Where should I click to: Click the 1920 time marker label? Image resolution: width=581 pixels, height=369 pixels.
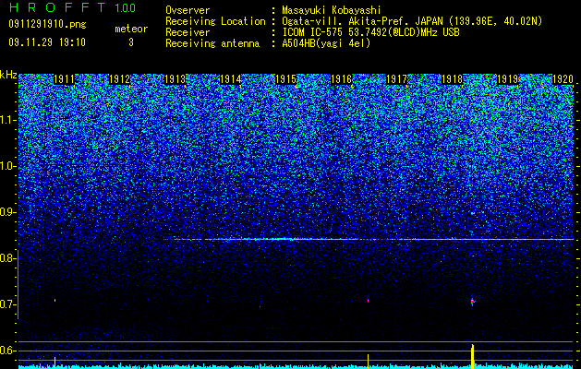563,79
